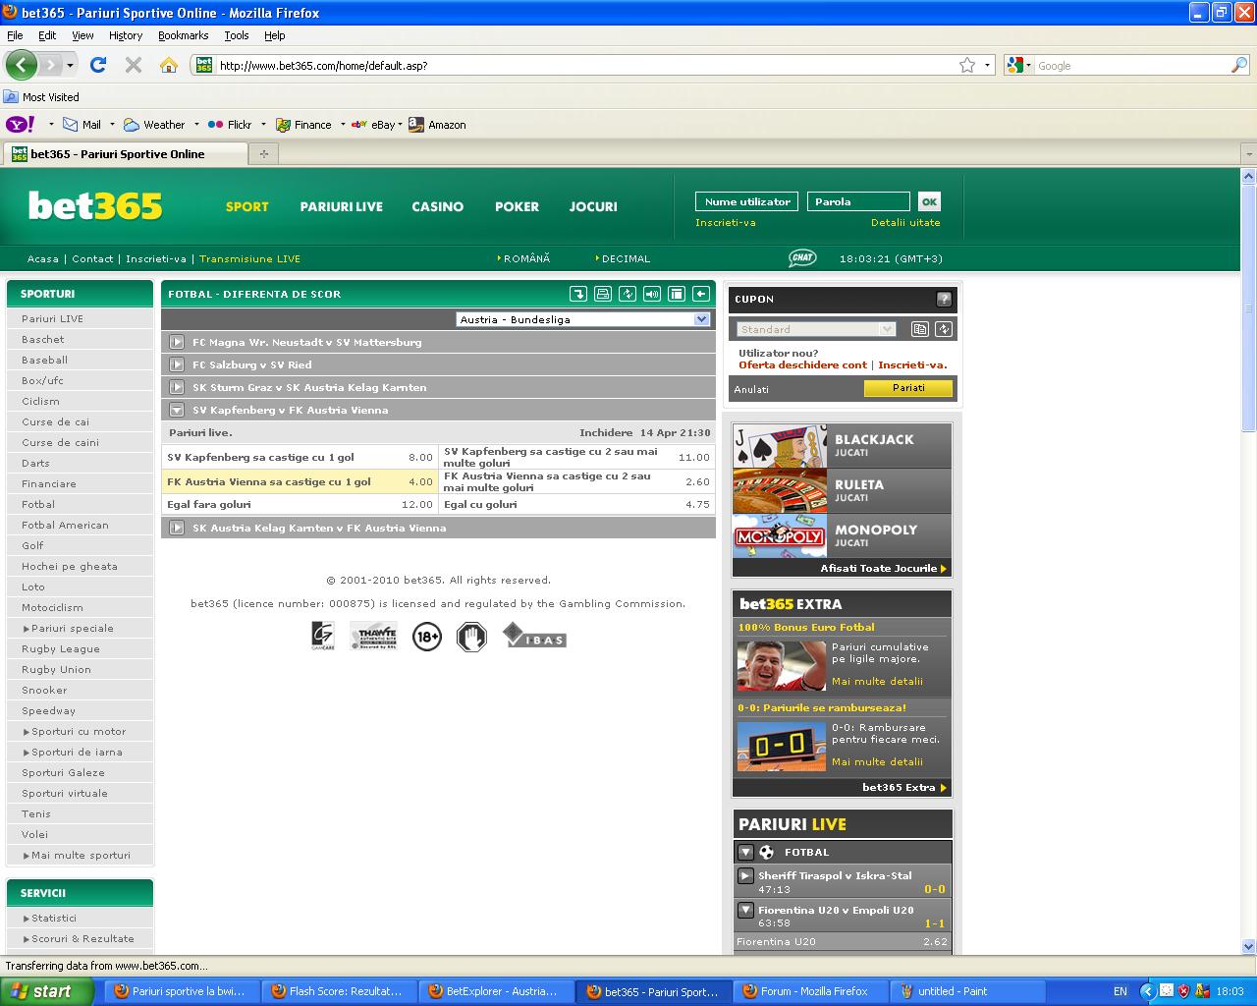Open the Cupon help question mark icon
1257x1006 pixels.
(x=944, y=300)
